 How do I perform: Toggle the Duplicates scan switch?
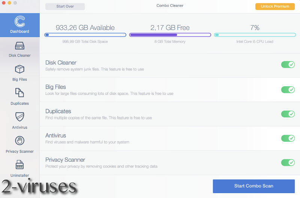pos(288,114)
